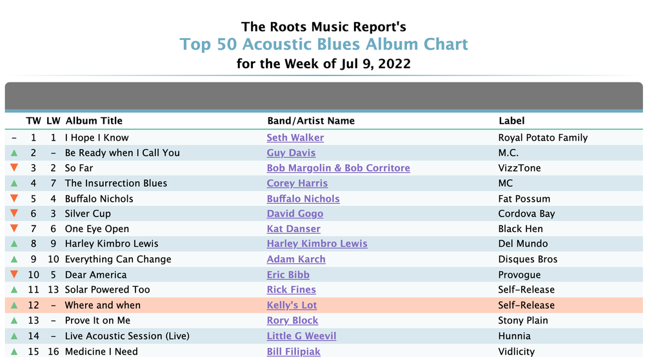Click the red down arrow next to One Eye Open
Screen dimensions: 645x357
point(14,228)
